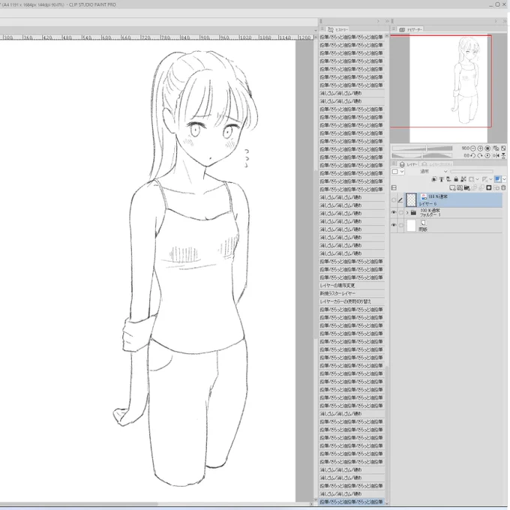Flip canvas horizontally in Navigator
Viewport: 510px width, 510px height.
(x=496, y=156)
